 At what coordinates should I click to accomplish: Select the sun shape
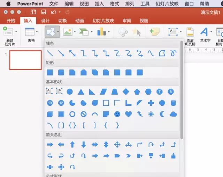click(x=151, y=114)
